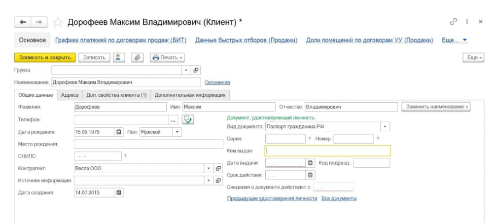Open calendar for Дата выдачи
The height and width of the screenshot is (223, 493).
coord(310,162)
